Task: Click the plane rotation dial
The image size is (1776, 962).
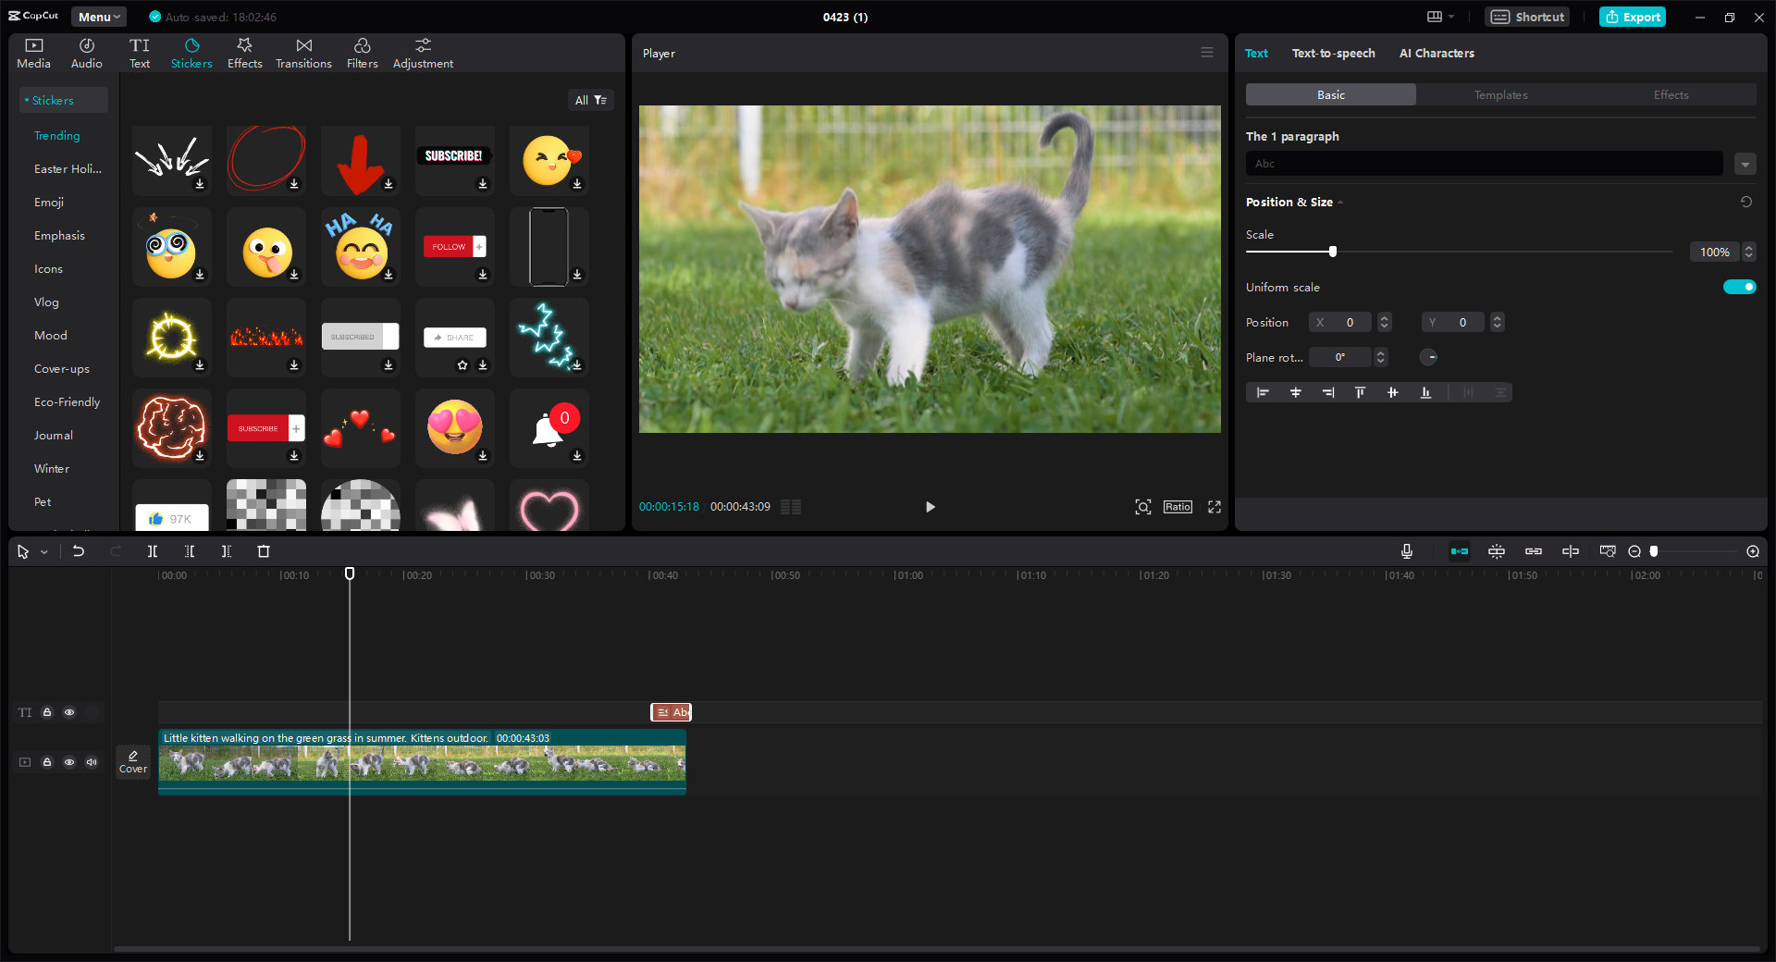Action: click(1428, 357)
